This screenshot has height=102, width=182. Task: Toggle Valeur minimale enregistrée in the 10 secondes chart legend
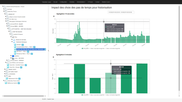[113, 48]
